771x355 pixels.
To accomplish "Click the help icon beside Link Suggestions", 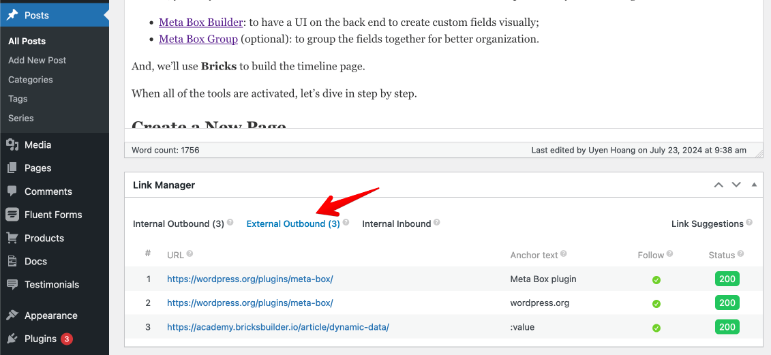I will coord(749,222).
